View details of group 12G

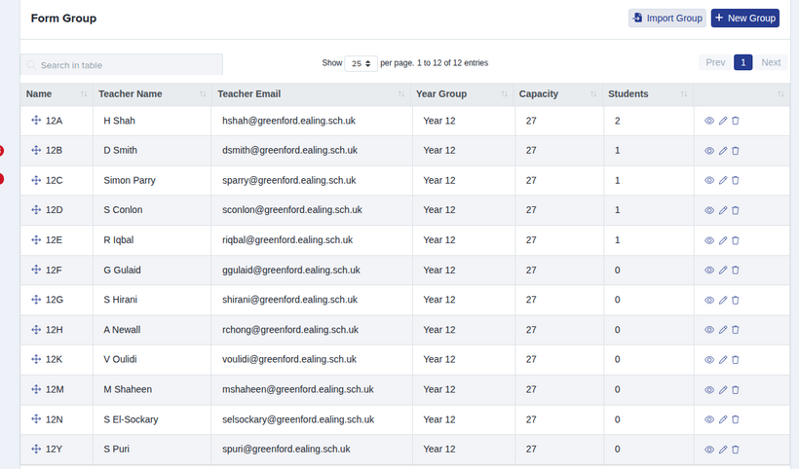709,300
